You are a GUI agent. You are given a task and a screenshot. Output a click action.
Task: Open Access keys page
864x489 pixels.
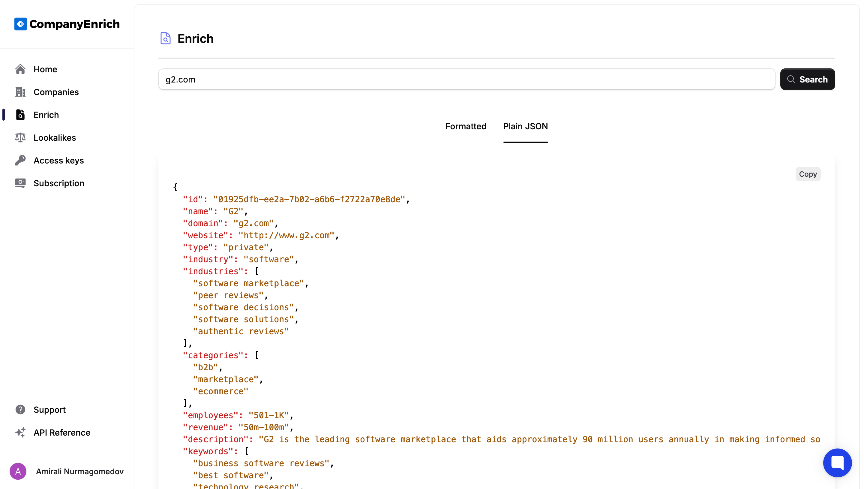pos(59,160)
